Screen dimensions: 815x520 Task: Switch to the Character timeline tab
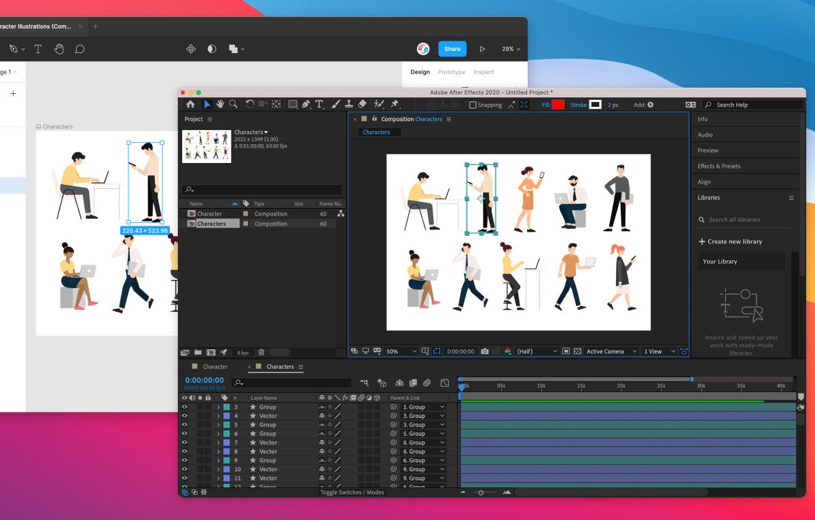[215, 366]
